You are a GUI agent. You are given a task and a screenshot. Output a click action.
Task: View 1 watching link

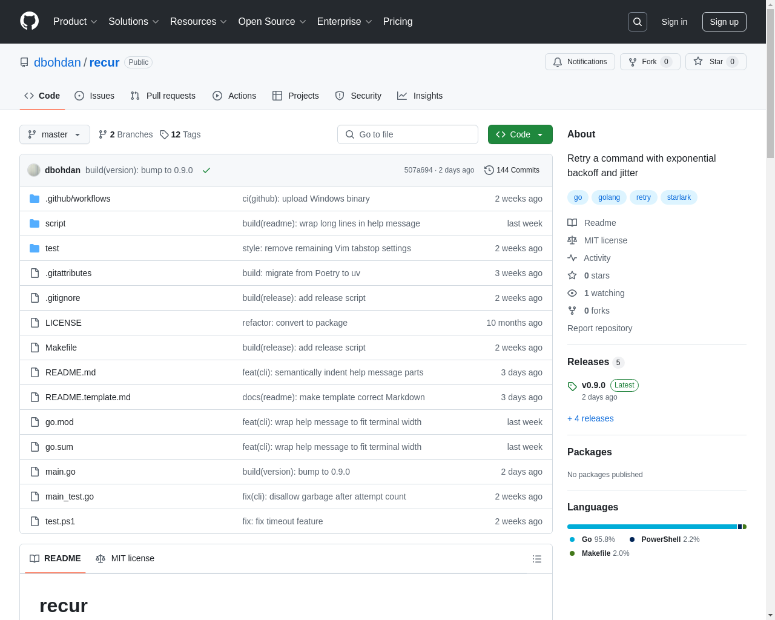coord(596,293)
